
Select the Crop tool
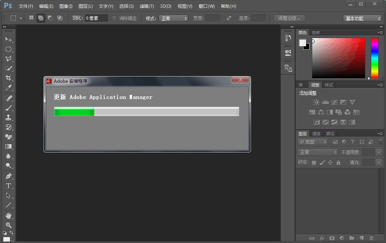(x=8, y=78)
